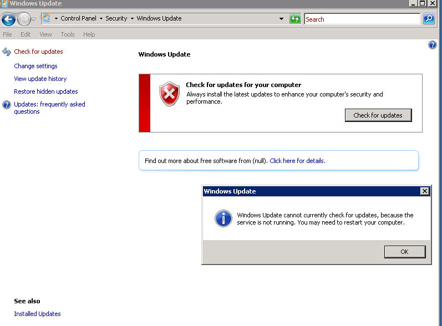Viewport: 442px width, 326px height.
Task: Click Security in the breadcrumb
Action: tap(116, 18)
